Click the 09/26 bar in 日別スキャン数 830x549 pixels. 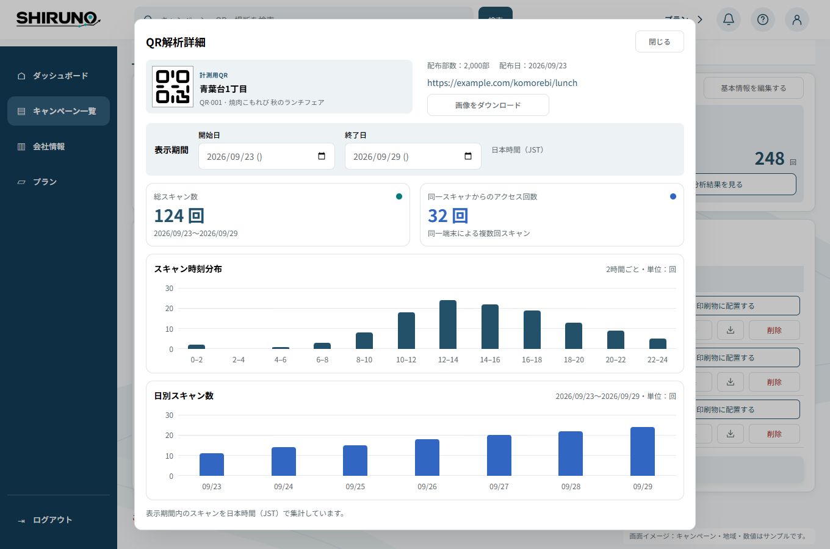pos(427,457)
